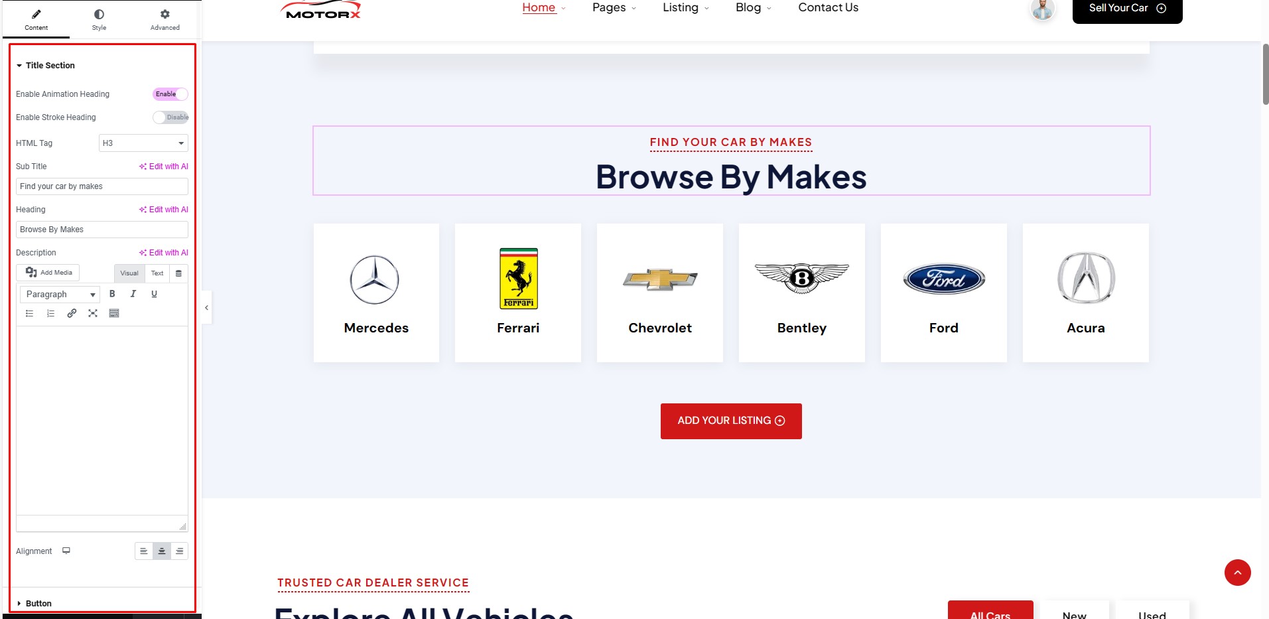Open the Paragraph format dropdown
Screen dimensions: 1269x619
pos(60,295)
